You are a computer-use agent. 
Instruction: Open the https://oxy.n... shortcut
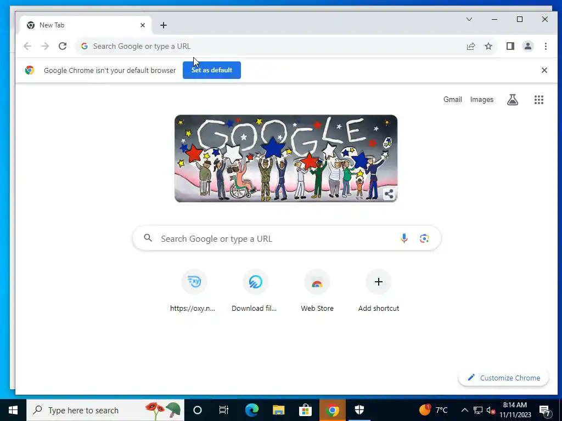(194, 291)
